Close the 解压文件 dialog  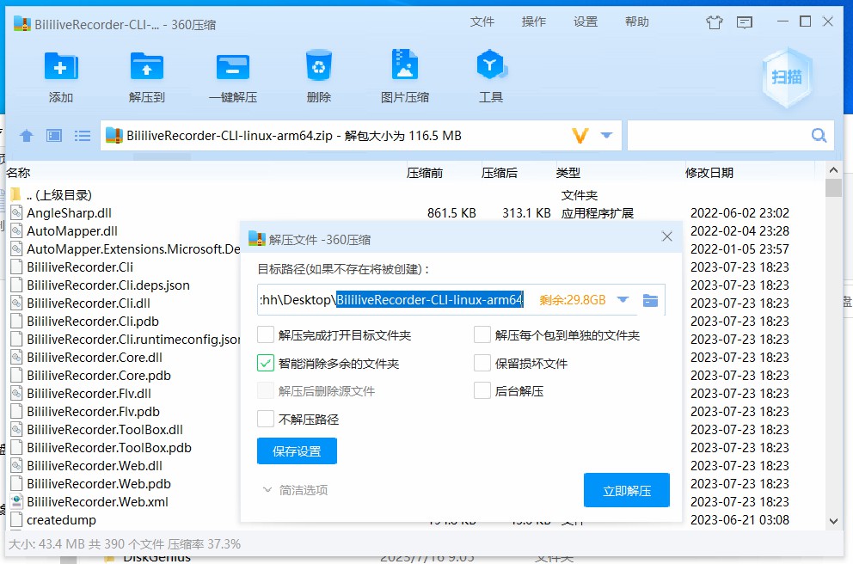coord(667,236)
